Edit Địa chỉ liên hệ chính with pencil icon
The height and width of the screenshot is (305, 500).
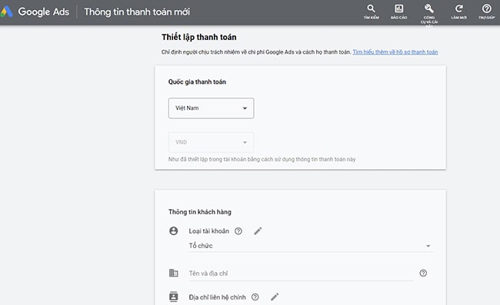(275, 297)
